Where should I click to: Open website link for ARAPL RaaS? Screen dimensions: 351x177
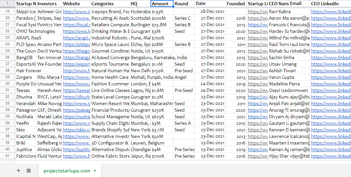click(77, 38)
